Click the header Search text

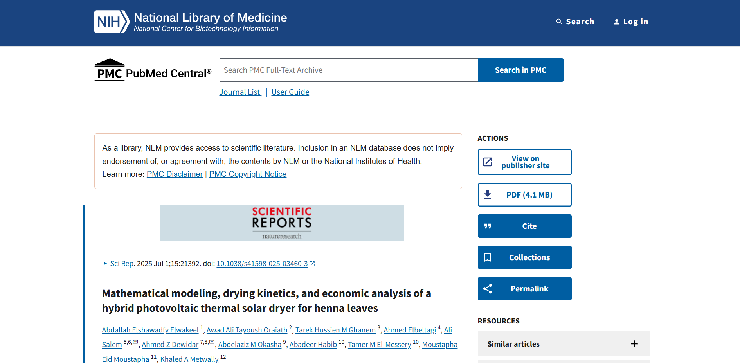click(580, 22)
